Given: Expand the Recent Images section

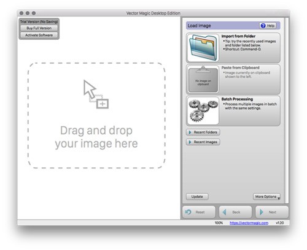Looking at the screenshot, I should (x=203, y=142).
